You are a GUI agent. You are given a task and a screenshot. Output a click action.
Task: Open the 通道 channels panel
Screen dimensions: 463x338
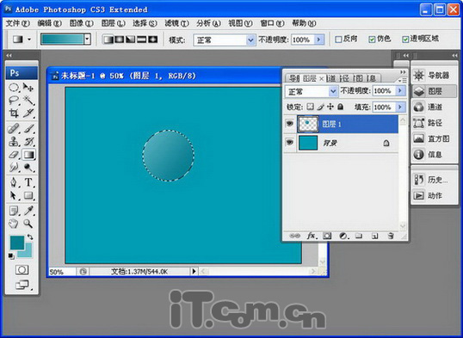[434, 108]
